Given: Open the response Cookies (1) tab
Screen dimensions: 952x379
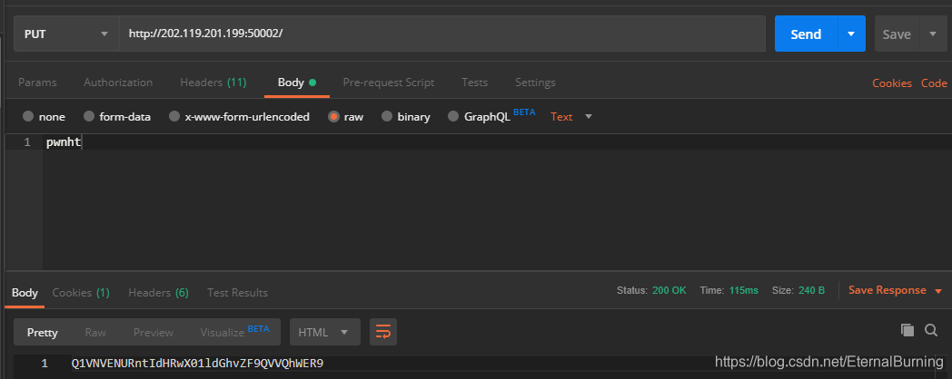Looking at the screenshot, I should click(81, 292).
